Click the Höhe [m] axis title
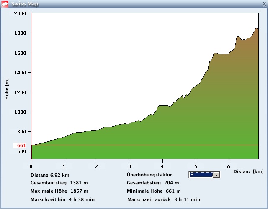This screenshot has width=268, height=209. click(x=7, y=89)
